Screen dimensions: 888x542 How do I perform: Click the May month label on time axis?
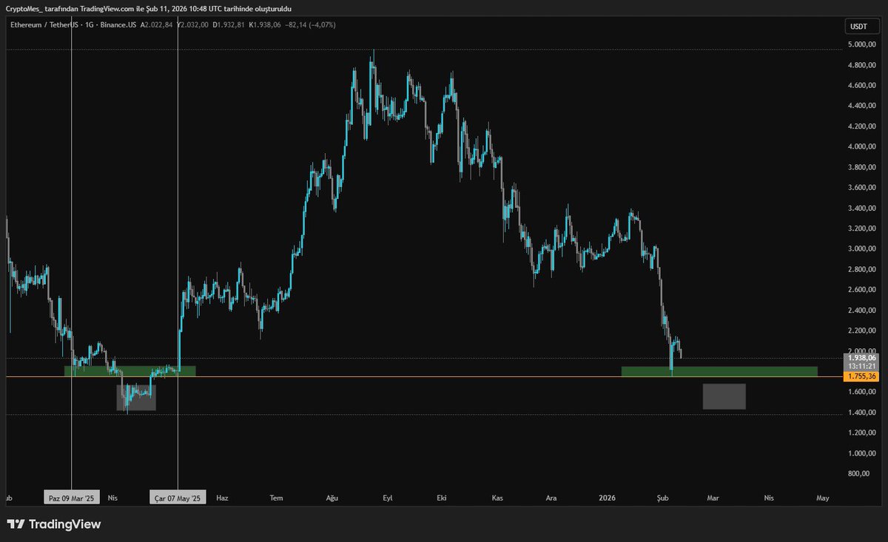[822, 498]
